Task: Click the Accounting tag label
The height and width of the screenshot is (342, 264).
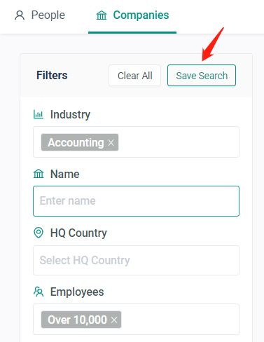Action: click(x=76, y=142)
